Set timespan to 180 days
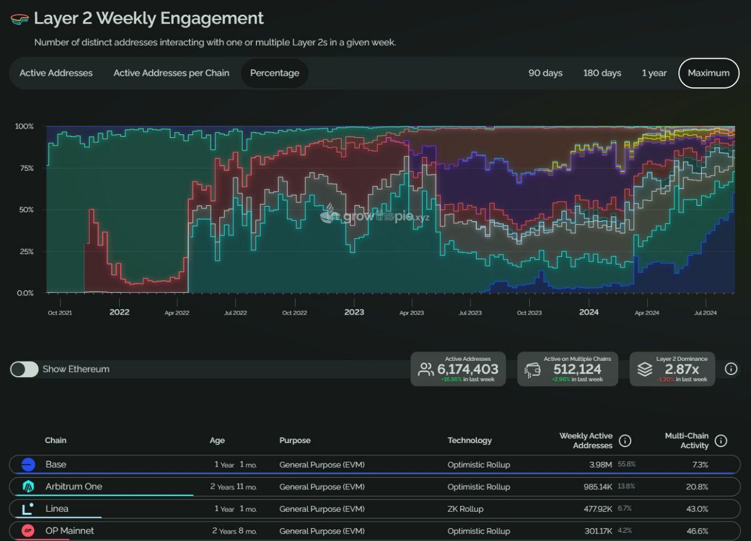 [x=602, y=73]
